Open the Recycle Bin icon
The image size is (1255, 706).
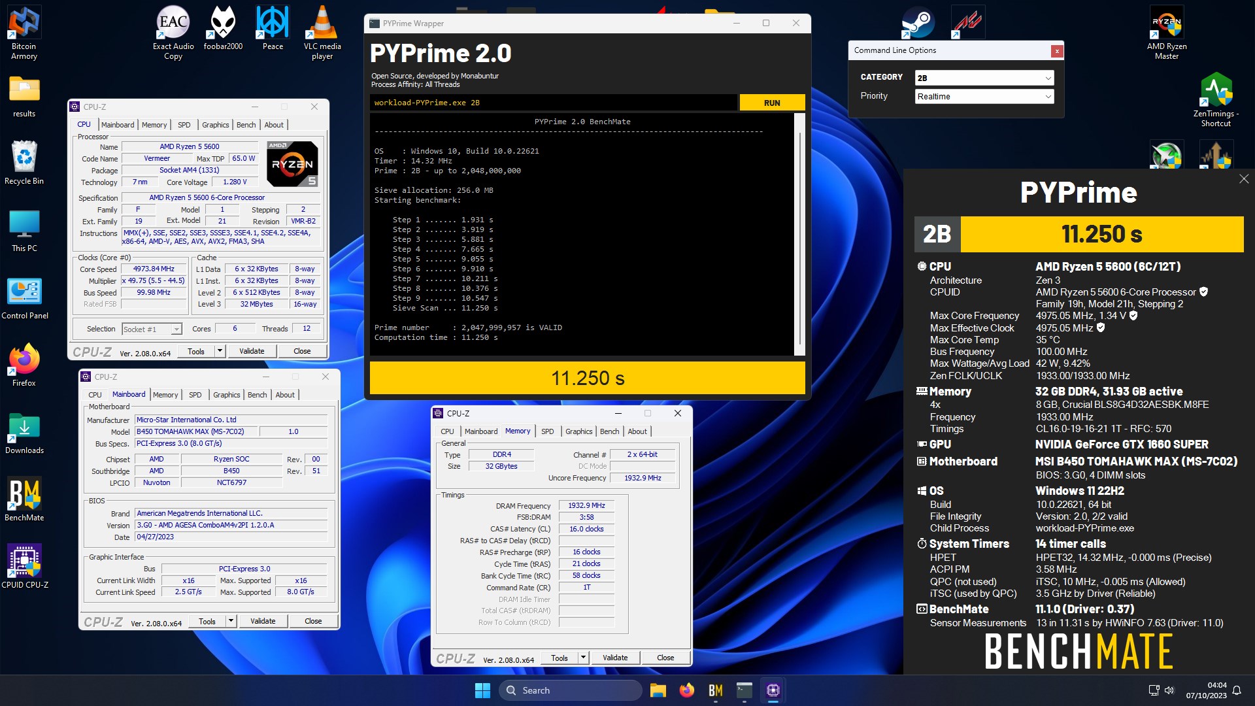tap(24, 163)
